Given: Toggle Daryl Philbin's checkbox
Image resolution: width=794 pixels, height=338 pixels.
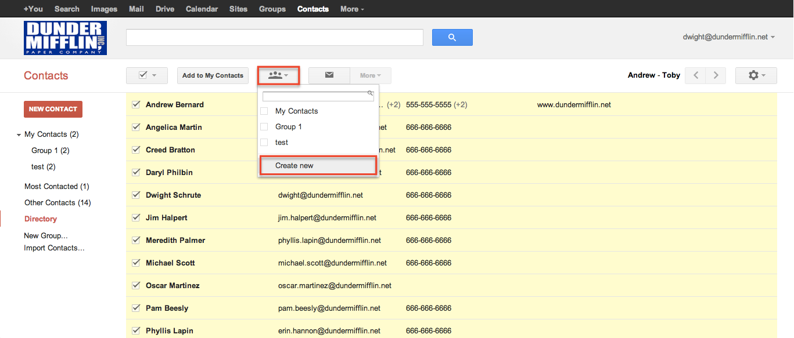Looking at the screenshot, I should click(136, 172).
